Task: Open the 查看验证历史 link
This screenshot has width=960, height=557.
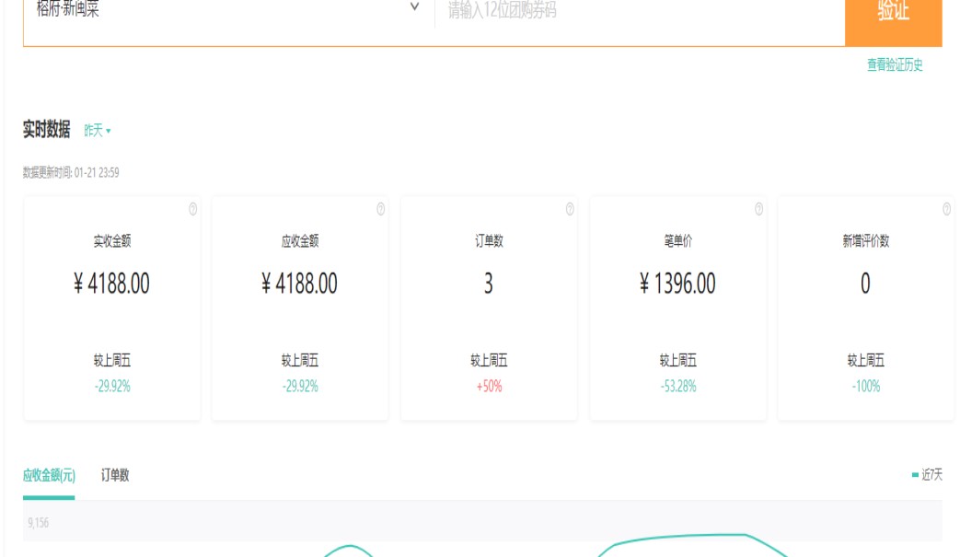Action: (895, 64)
